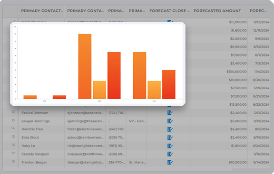The height and width of the screenshot is (174, 274).
Task: Click the Sr. Mana... title cell
Action: point(137,162)
